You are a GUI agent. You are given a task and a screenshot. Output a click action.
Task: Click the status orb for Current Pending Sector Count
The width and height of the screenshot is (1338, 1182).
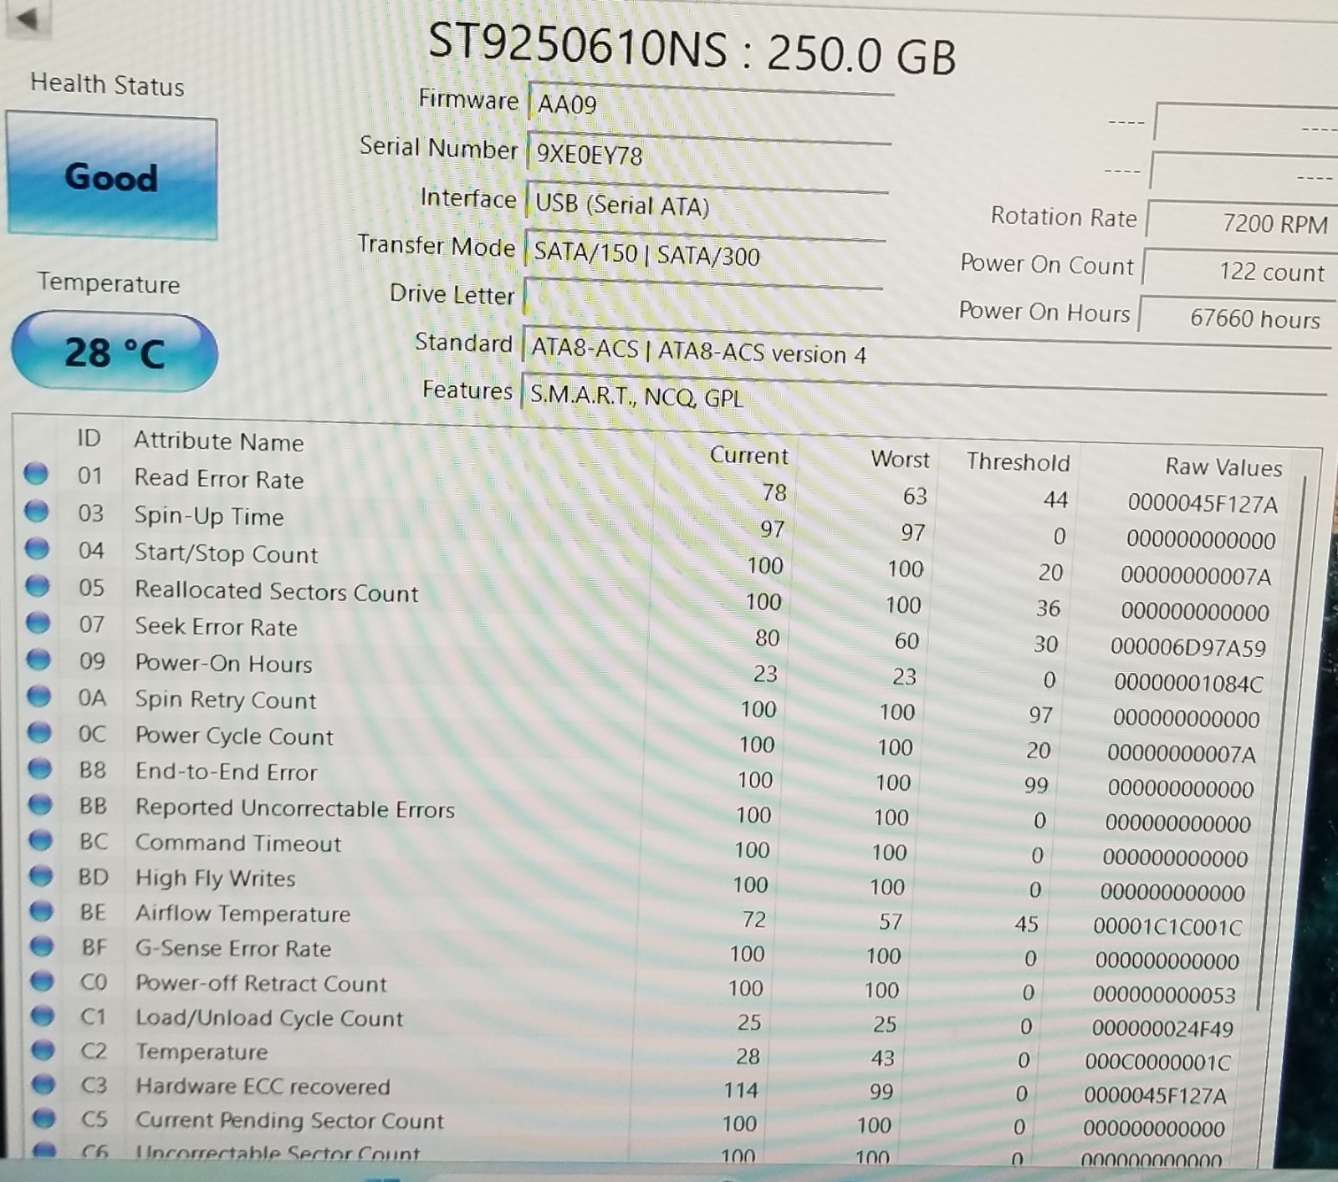tap(44, 1118)
